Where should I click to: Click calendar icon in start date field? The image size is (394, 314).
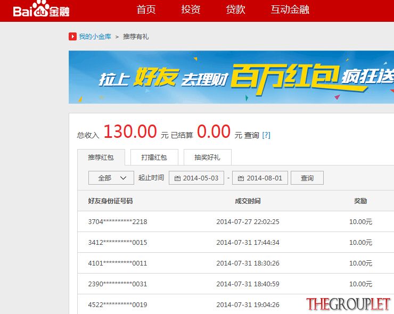tap(177, 178)
